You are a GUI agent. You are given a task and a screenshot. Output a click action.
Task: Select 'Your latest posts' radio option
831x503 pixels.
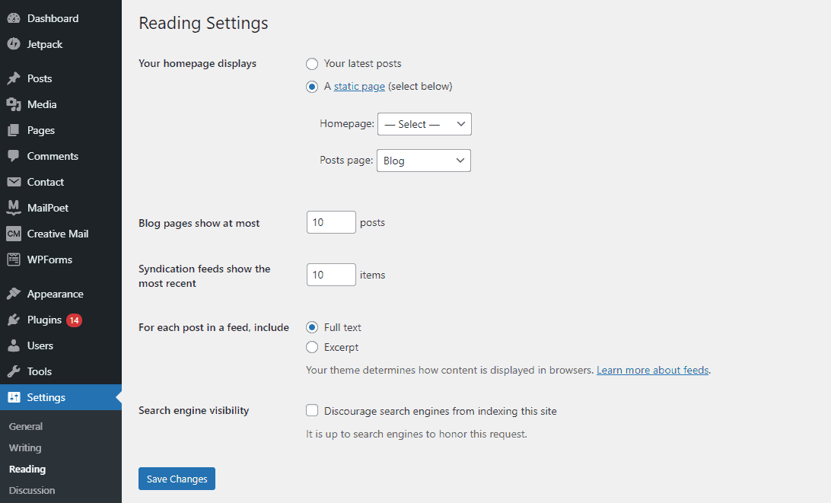click(x=312, y=64)
